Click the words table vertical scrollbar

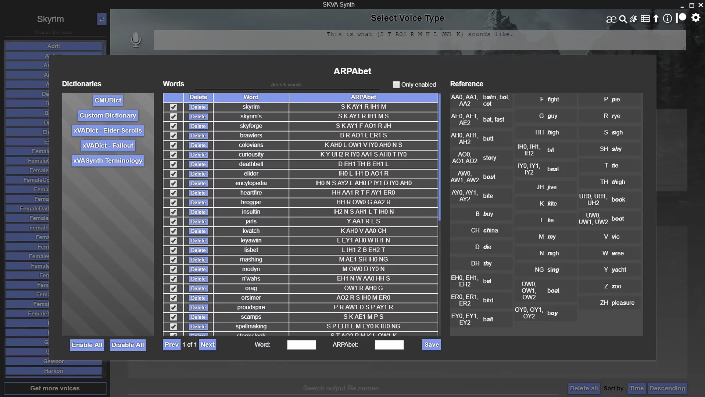[440, 157]
